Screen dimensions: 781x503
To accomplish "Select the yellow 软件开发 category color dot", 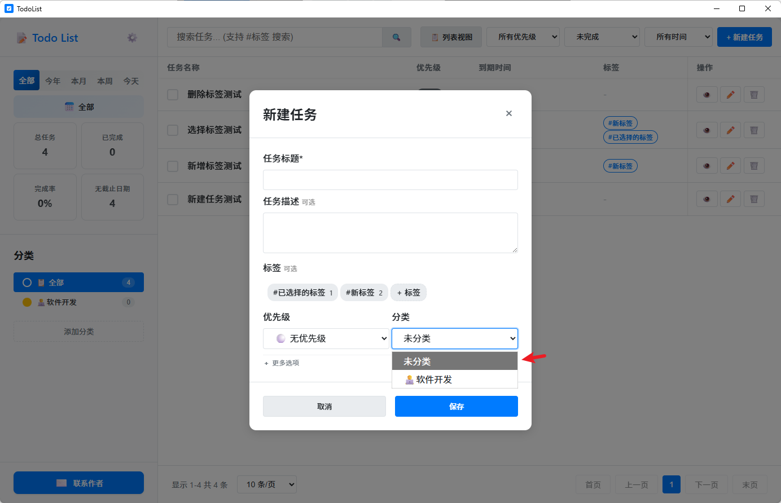I will pyautogui.click(x=27, y=302).
